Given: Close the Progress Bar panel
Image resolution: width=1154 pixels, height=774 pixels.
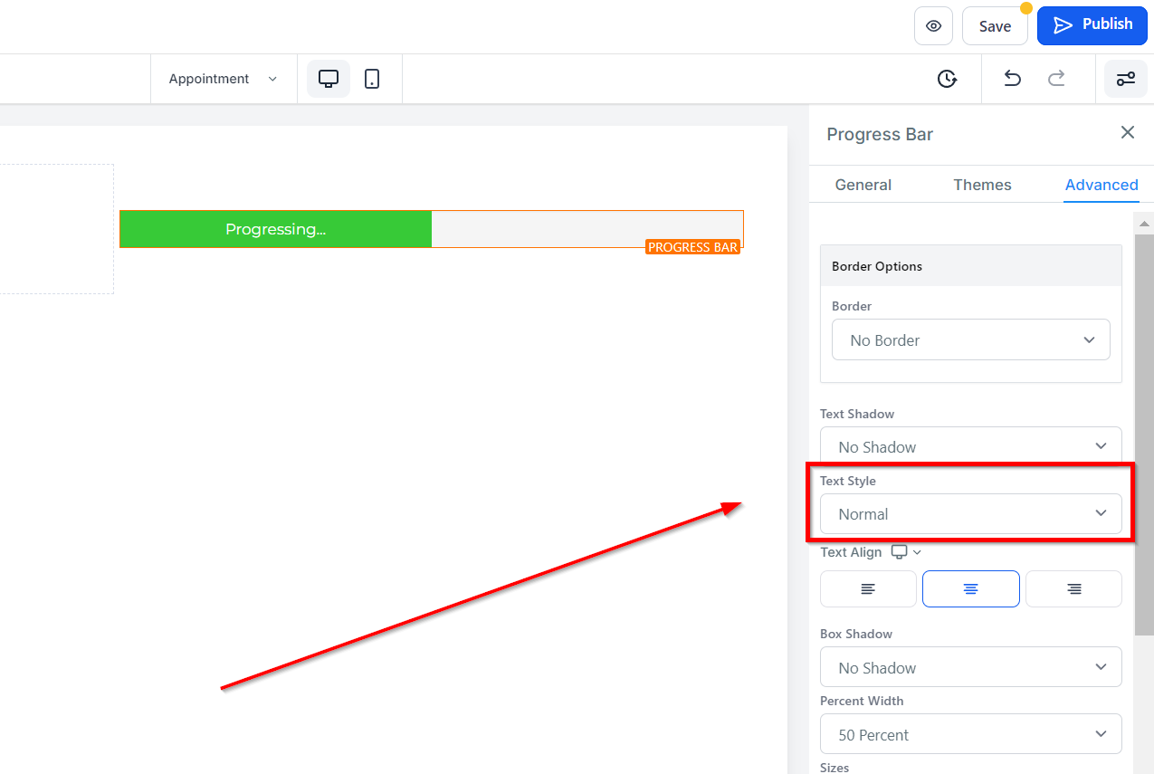Looking at the screenshot, I should 1127,133.
